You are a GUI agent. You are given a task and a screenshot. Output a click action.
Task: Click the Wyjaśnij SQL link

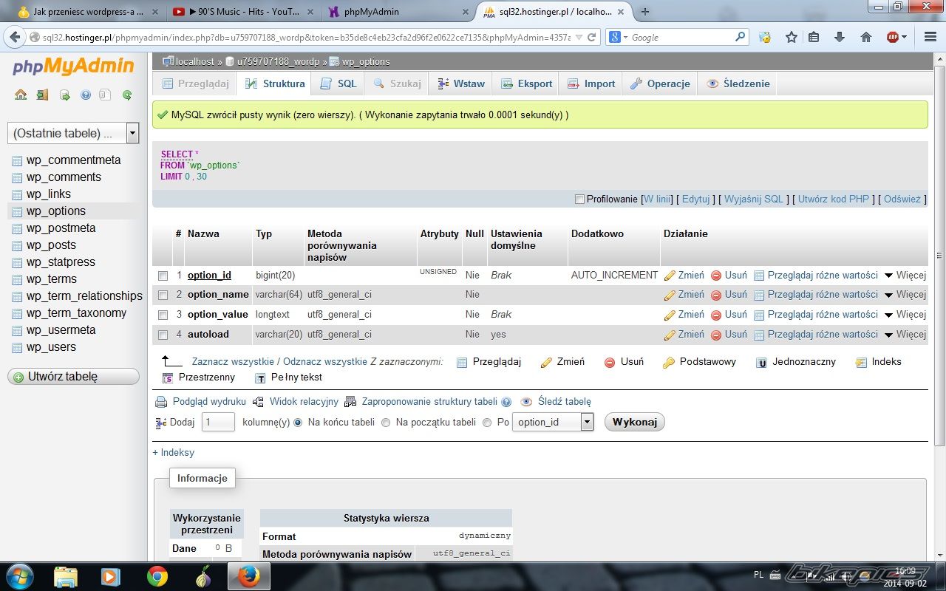click(753, 199)
